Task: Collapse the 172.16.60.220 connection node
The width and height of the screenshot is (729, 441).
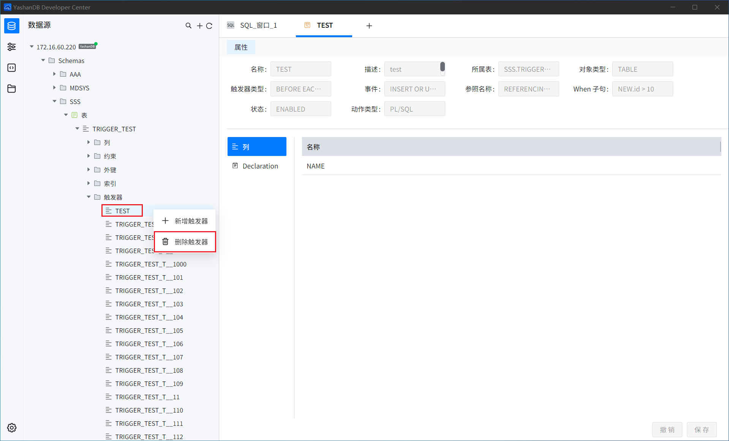Action: (x=32, y=47)
